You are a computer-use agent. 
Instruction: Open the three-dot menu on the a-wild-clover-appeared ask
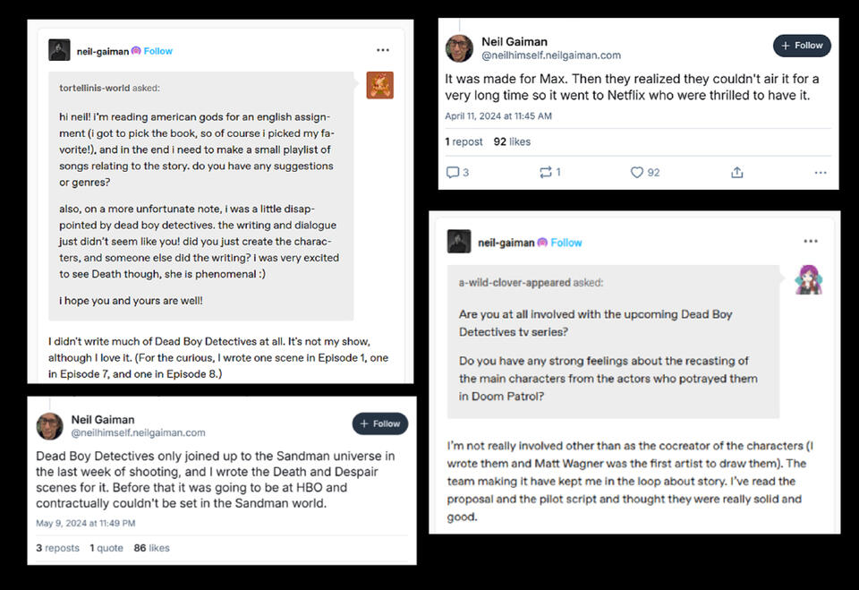(811, 241)
